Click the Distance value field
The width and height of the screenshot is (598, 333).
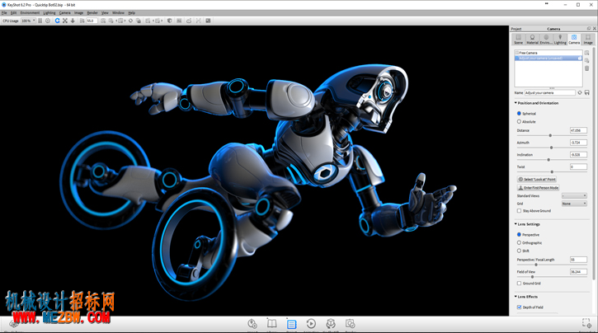[578, 130]
